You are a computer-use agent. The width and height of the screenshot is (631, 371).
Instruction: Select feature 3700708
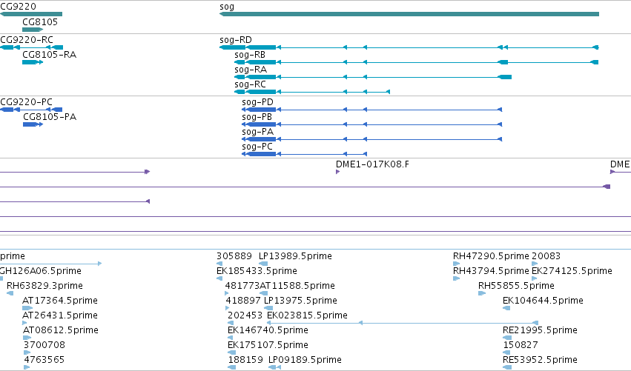coord(44,345)
